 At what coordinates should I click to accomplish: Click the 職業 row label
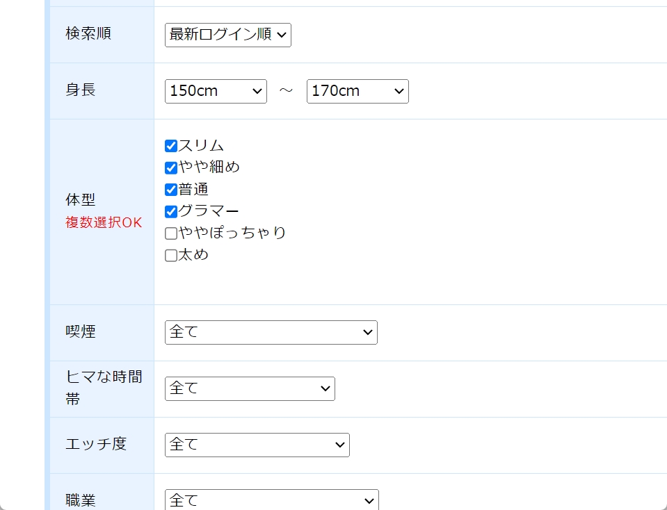coord(81,500)
